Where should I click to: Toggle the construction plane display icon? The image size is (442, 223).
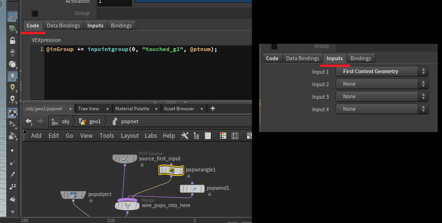tap(13, 17)
